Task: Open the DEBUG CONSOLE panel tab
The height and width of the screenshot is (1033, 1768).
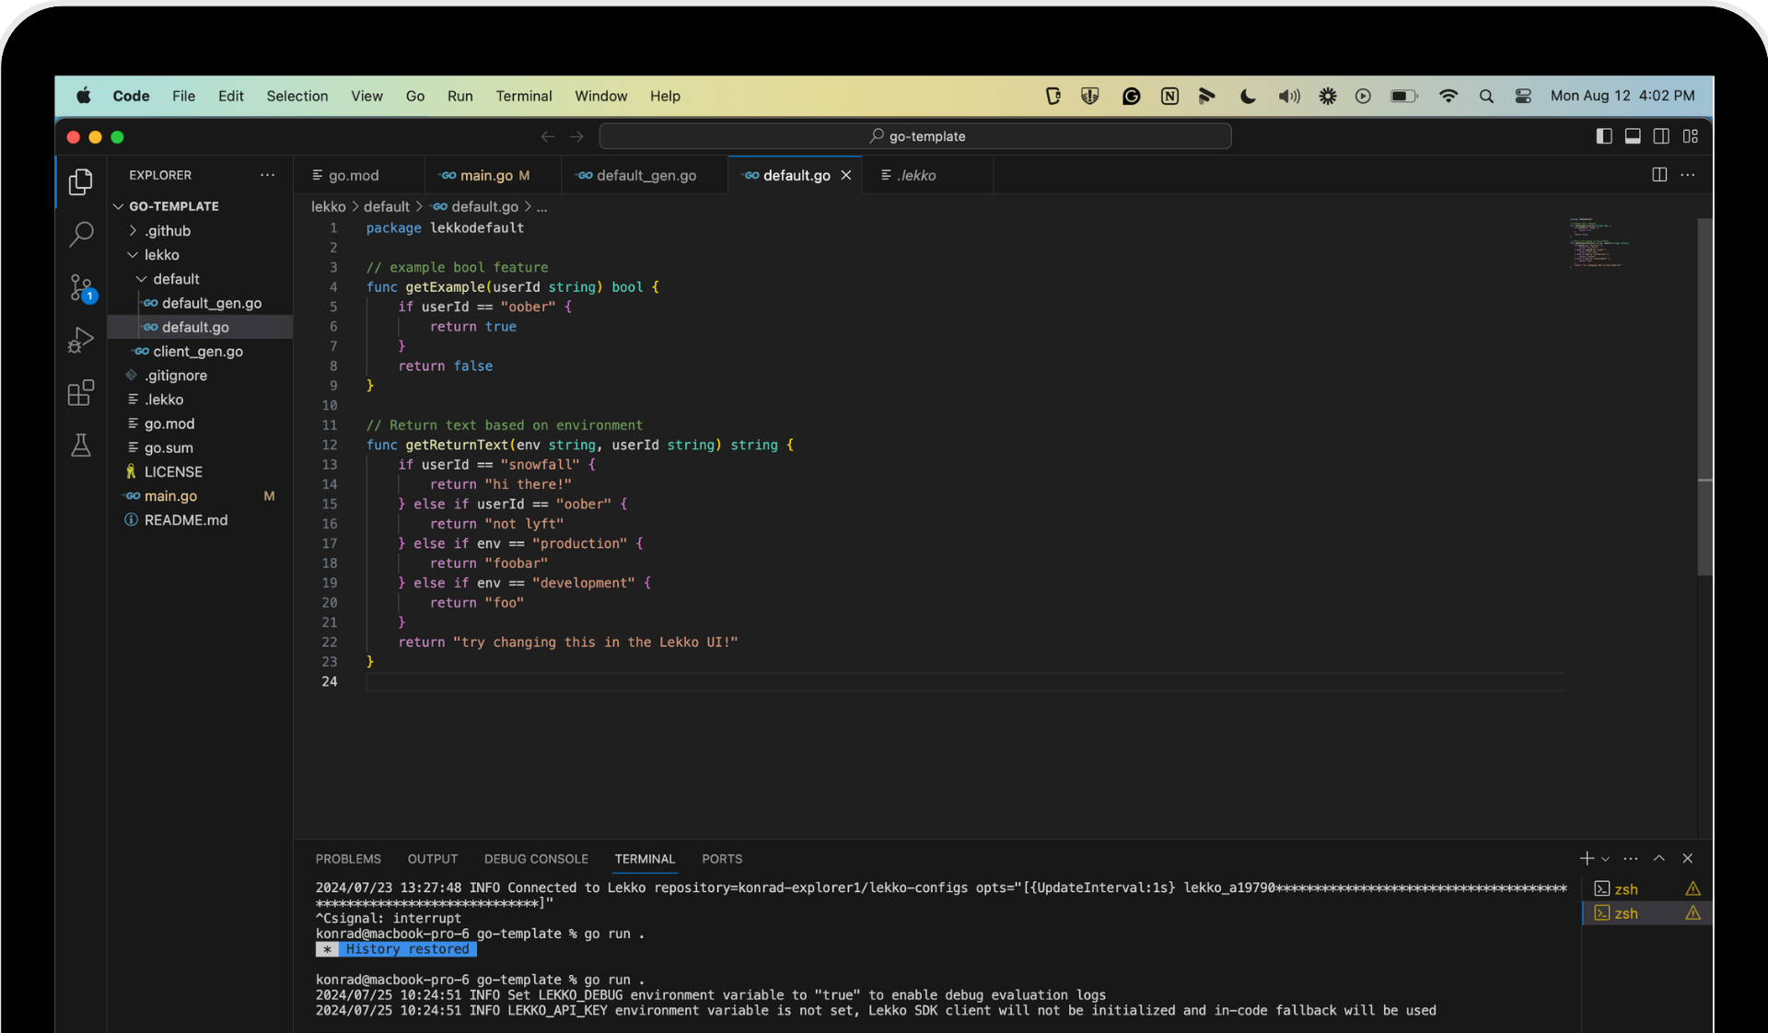Action: [536, 858]
